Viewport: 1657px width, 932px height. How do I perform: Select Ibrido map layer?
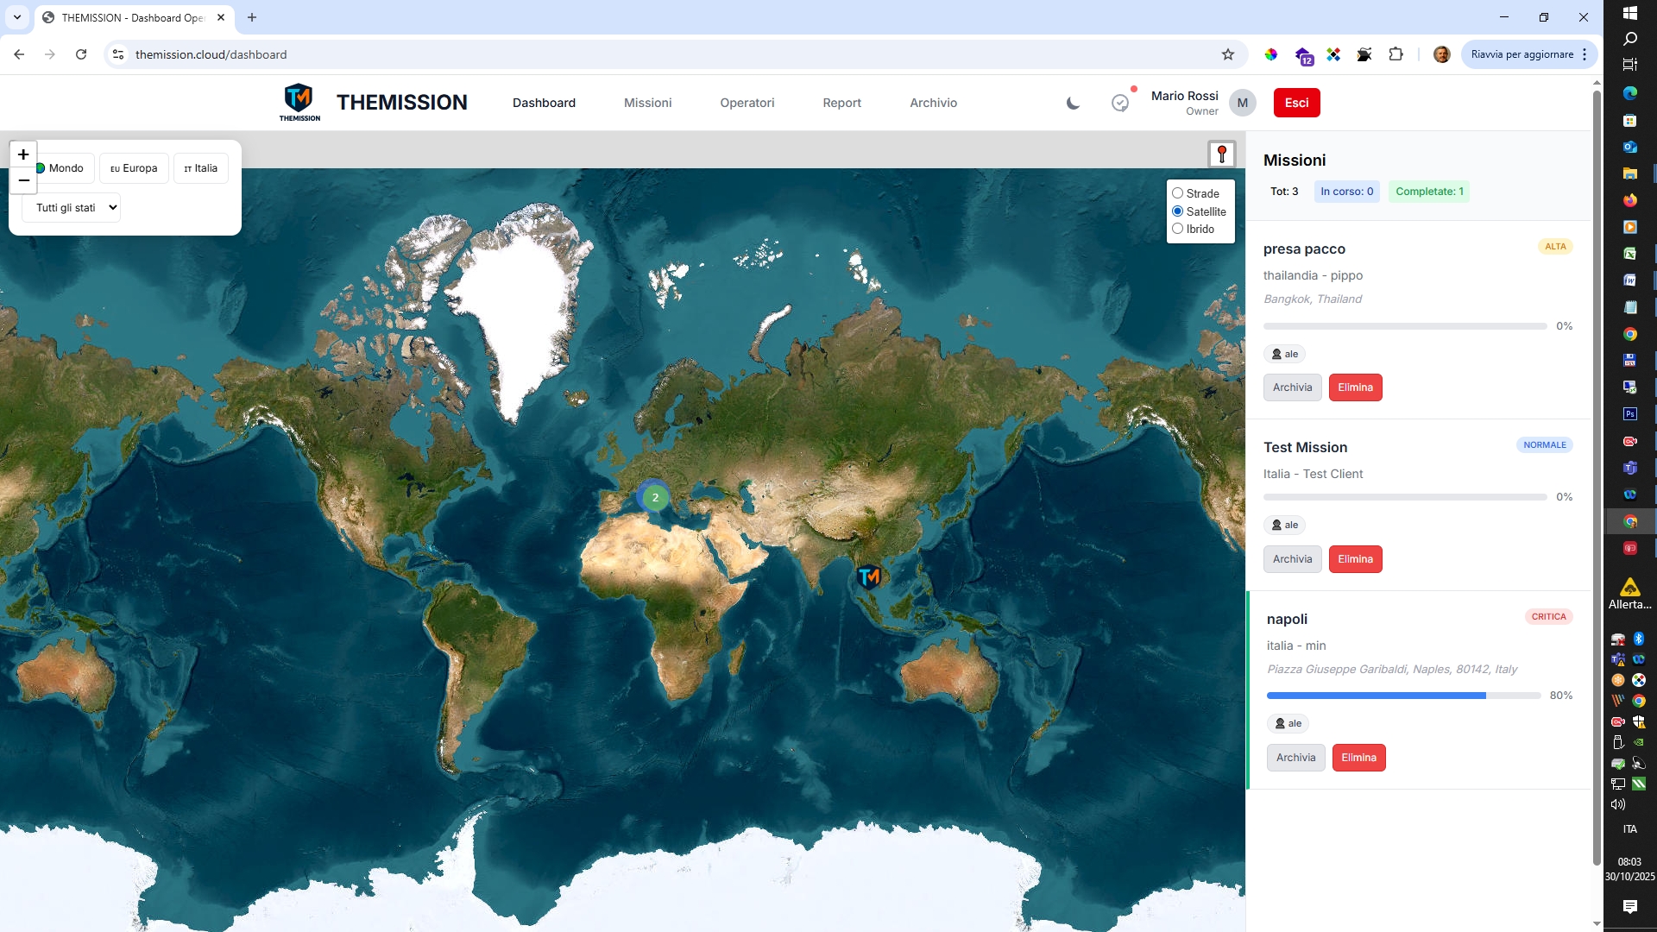pyautogui.click(x=1177, y=229)
